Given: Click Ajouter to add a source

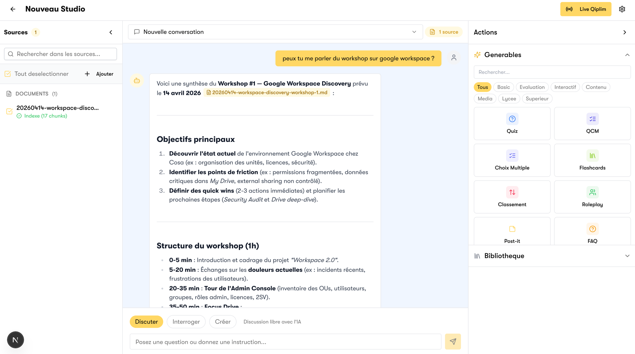Looking at the screenshot, I should tap(99, 74).
